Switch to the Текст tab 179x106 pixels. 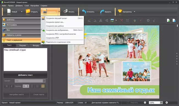coord(9,45)
